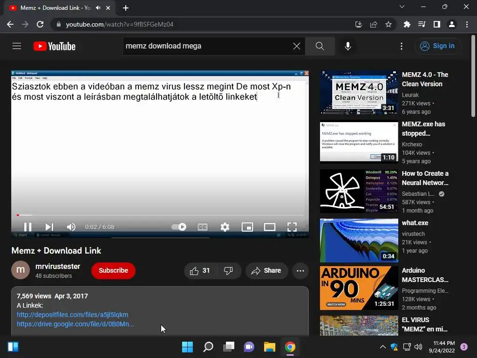Mute tab via speaker icon on tab
This screenshot has width=477, height=358.
pyautogui.click(x=98, y=8)
